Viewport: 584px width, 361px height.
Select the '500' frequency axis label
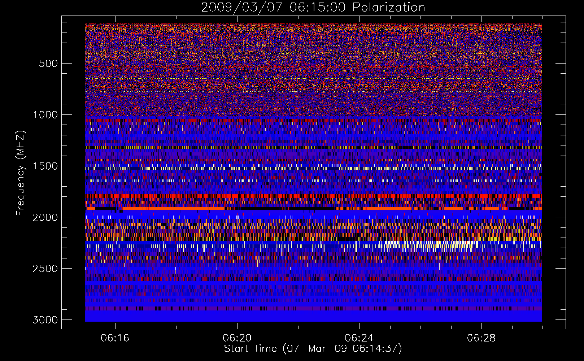tap(48, 64)
